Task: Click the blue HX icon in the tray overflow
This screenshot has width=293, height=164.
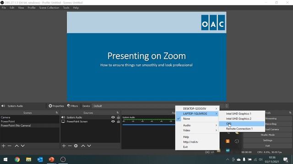Action: pos(228,150)
